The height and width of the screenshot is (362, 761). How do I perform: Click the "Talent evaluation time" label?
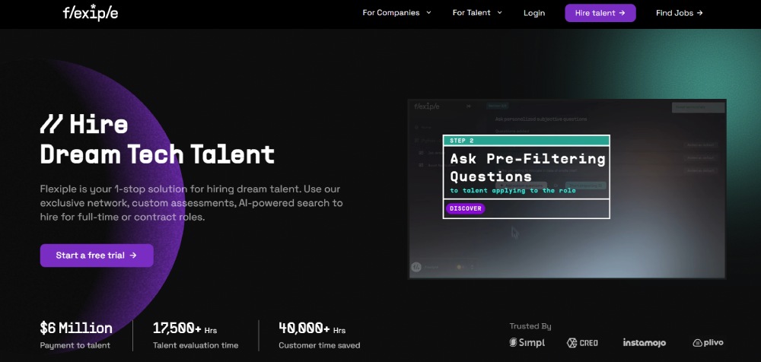tap(196, 345)
